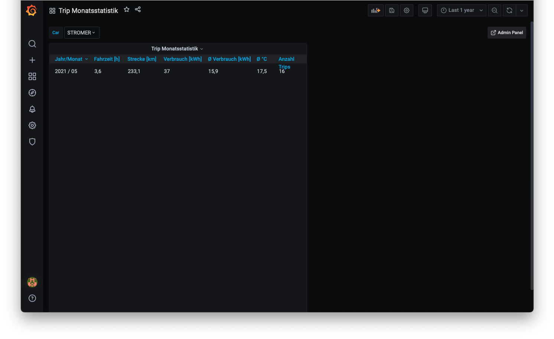Image resolution: width=554 pixels, height=339 pixels.
Task: Click the user avatar in sidebar
Action: tap(32, 282)
